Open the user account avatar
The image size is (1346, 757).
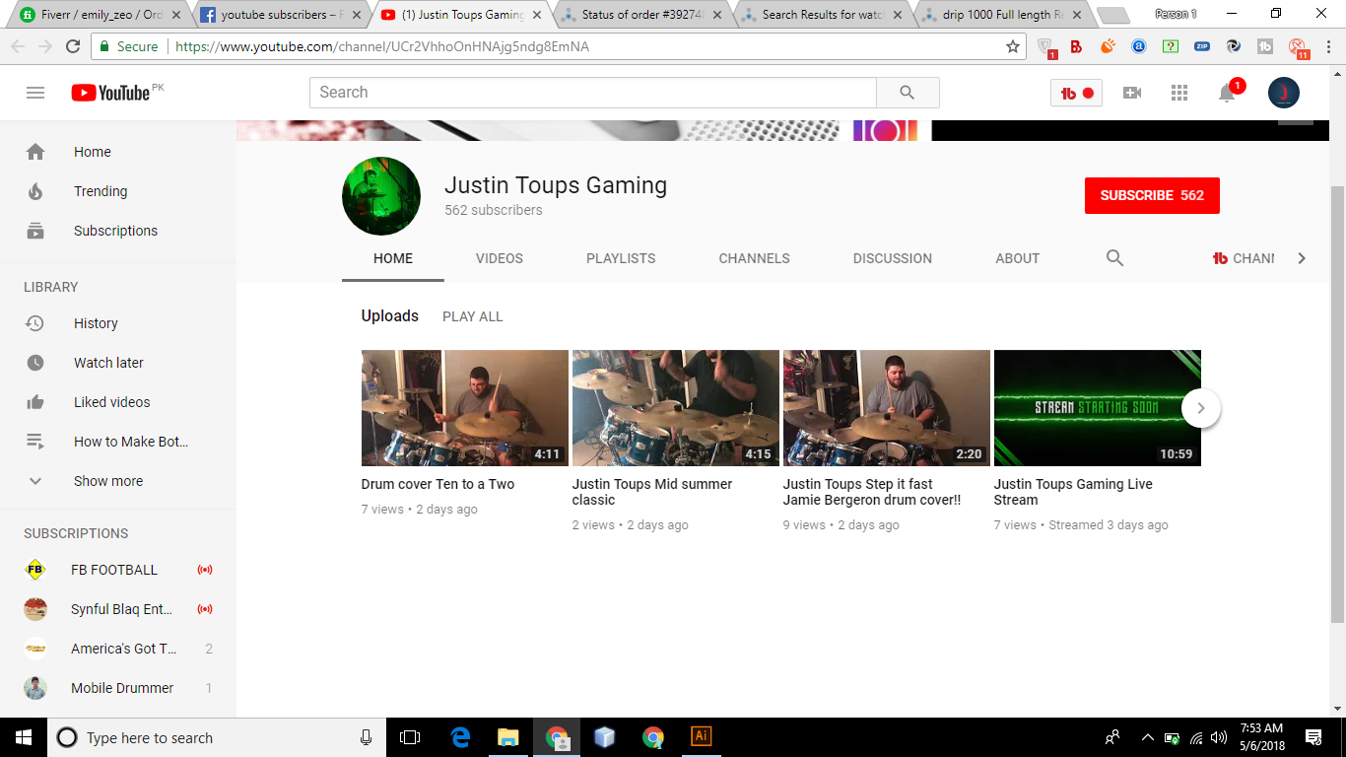click(1283, 93)
